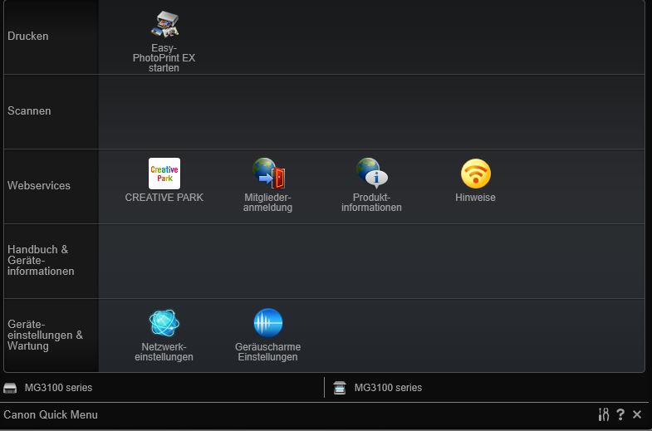
Task: Open Mitgliederanmeldung globe and door icon
Action: (268, 174)
